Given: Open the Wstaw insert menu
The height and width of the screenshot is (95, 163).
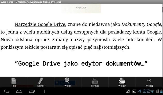Looking at the screenshot, I should [x=122, y=82].
